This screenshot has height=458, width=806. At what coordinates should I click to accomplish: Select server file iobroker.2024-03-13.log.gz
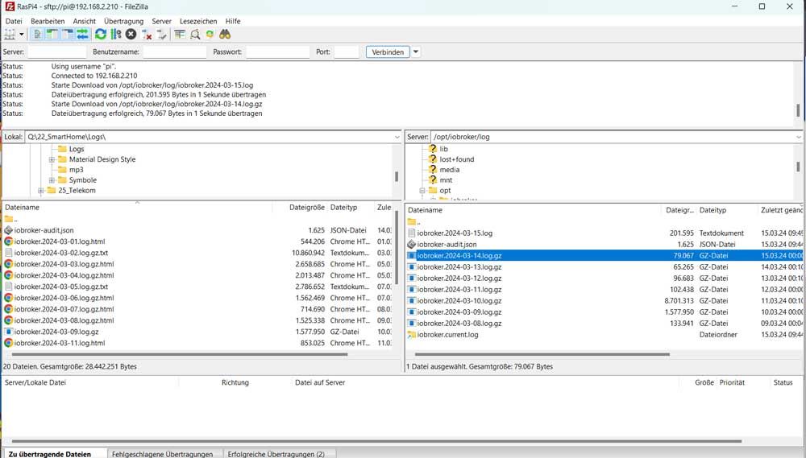coord(459,267)
